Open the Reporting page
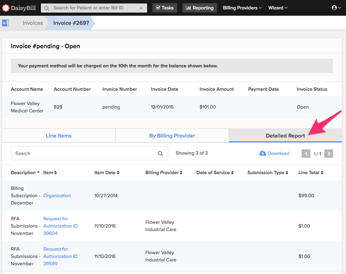 (x=200, y=8)
